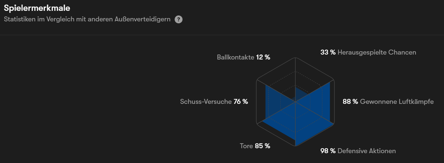Screen dimensions: 444x163
Task: Select the Gewonnene Luftkämpfe label
Action: (x=397, y=102)
